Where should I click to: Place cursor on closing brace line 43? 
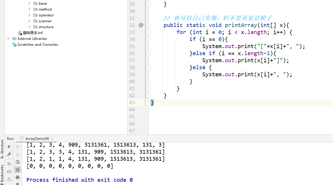click(152, 103)
